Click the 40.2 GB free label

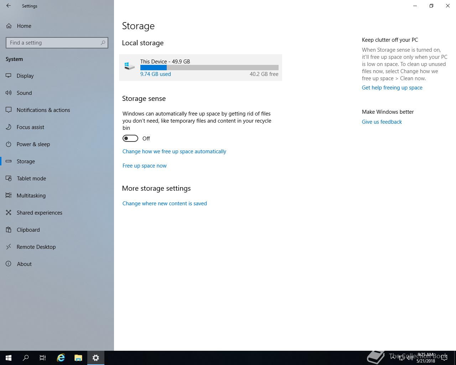pyautogui.click(x=264, y=74)
